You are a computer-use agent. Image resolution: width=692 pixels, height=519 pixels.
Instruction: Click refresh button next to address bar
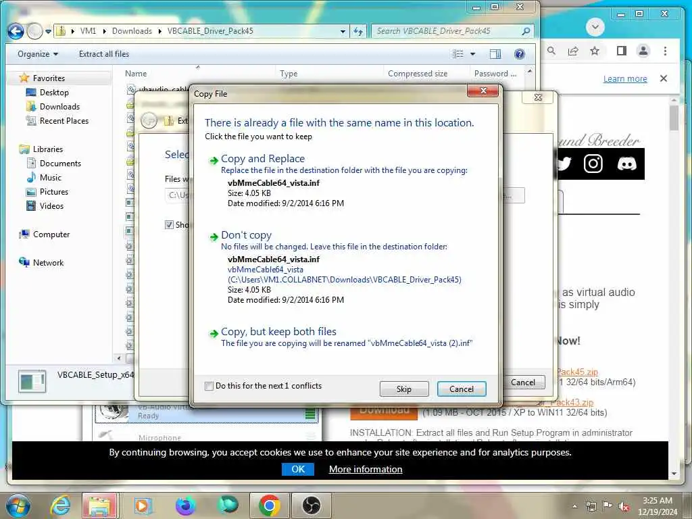tap(358, 31)
